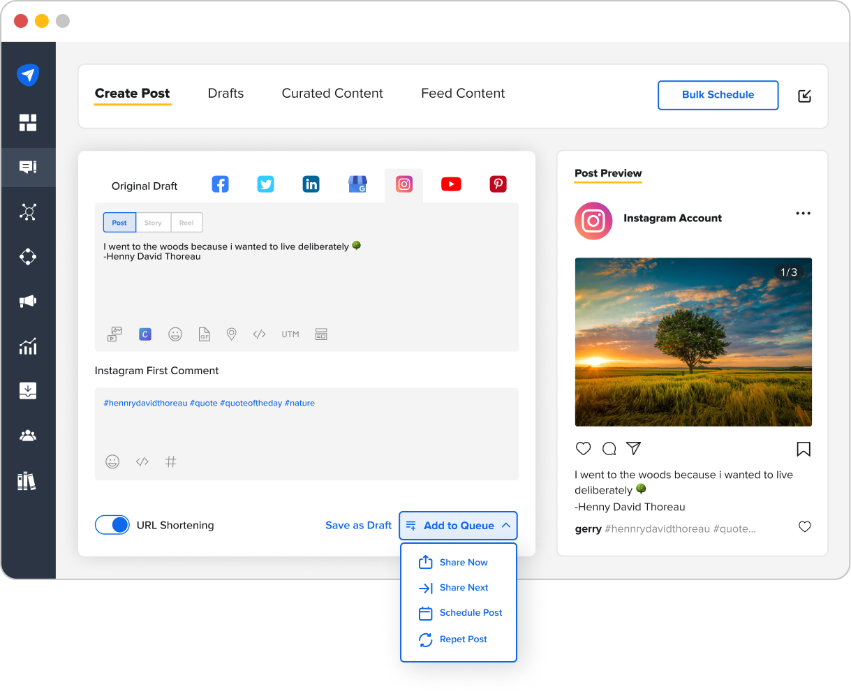Image resolution: width=851 pixels, height=696 pixels.
Task: Insert hashtags into the Instagram first comment
Action: 171,461
